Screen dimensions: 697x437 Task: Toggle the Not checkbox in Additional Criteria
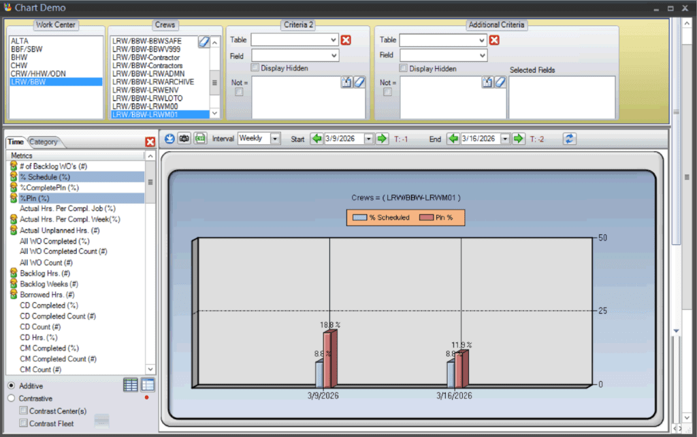point(387,93)
